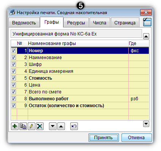Click the Где column header

point(139,43)
